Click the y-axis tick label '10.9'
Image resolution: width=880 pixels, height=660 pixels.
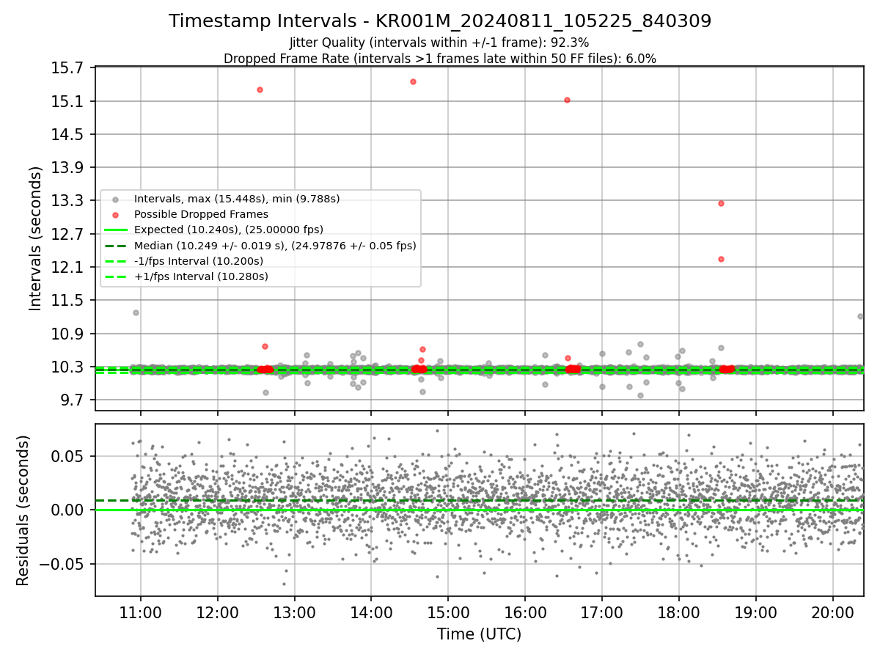[x=69, y=334]
